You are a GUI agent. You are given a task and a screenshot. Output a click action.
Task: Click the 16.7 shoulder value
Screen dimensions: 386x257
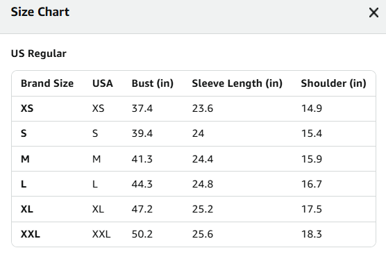pyautogui.click(x=312, y=184)
